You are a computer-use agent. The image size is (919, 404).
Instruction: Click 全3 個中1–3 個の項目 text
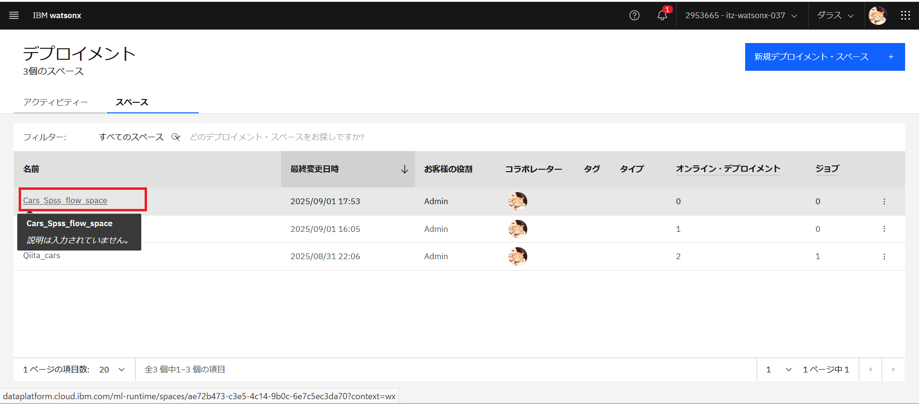[x=185, y=370]
